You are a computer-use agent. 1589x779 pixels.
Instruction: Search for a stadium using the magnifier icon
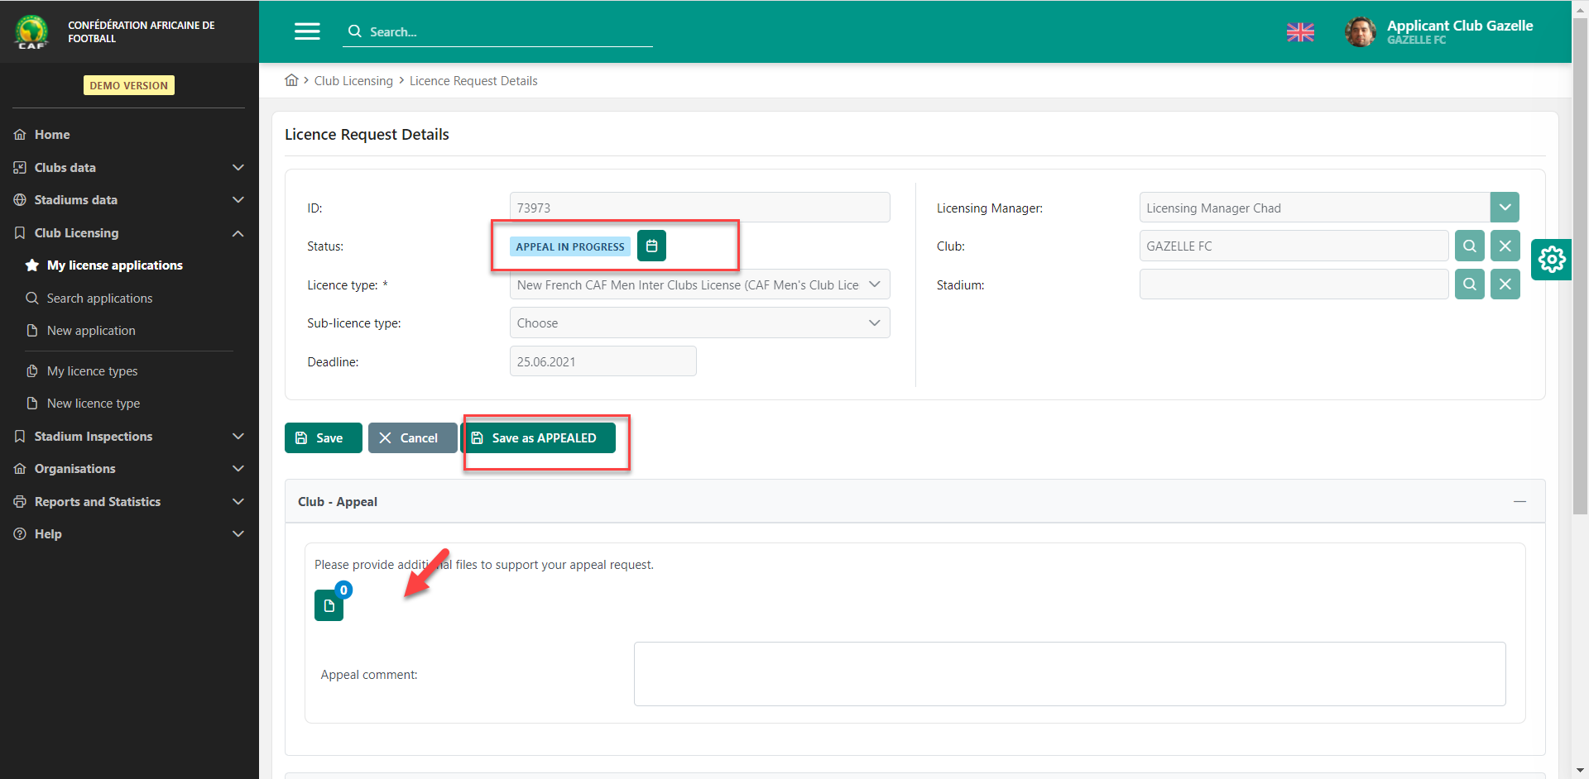pos(1469,284)
